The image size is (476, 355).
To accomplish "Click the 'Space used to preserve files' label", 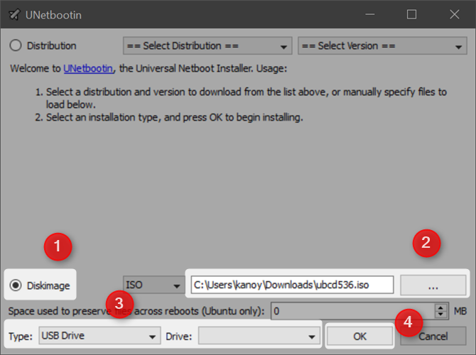I will pyautogui.click(x=136, y=311).
